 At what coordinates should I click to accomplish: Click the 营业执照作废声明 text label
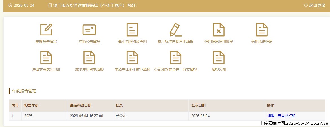pos(132,42)
